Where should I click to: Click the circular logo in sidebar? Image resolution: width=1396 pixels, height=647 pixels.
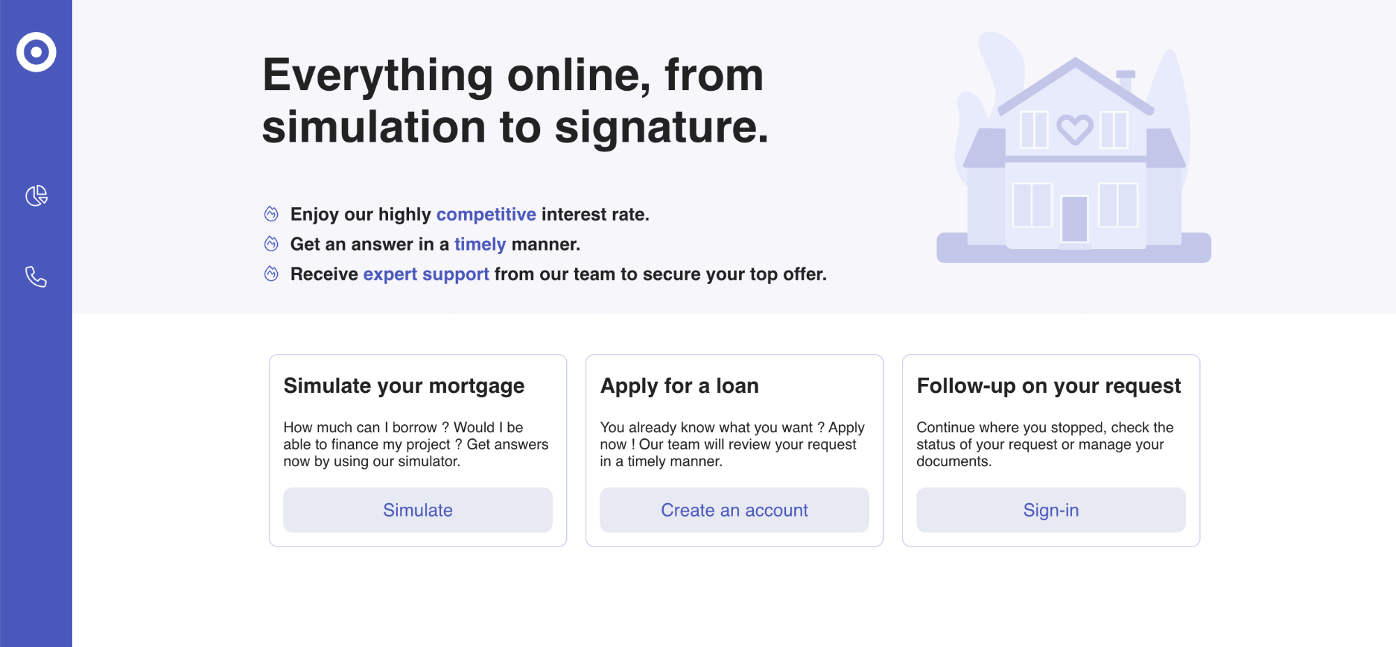coord(36,52)
